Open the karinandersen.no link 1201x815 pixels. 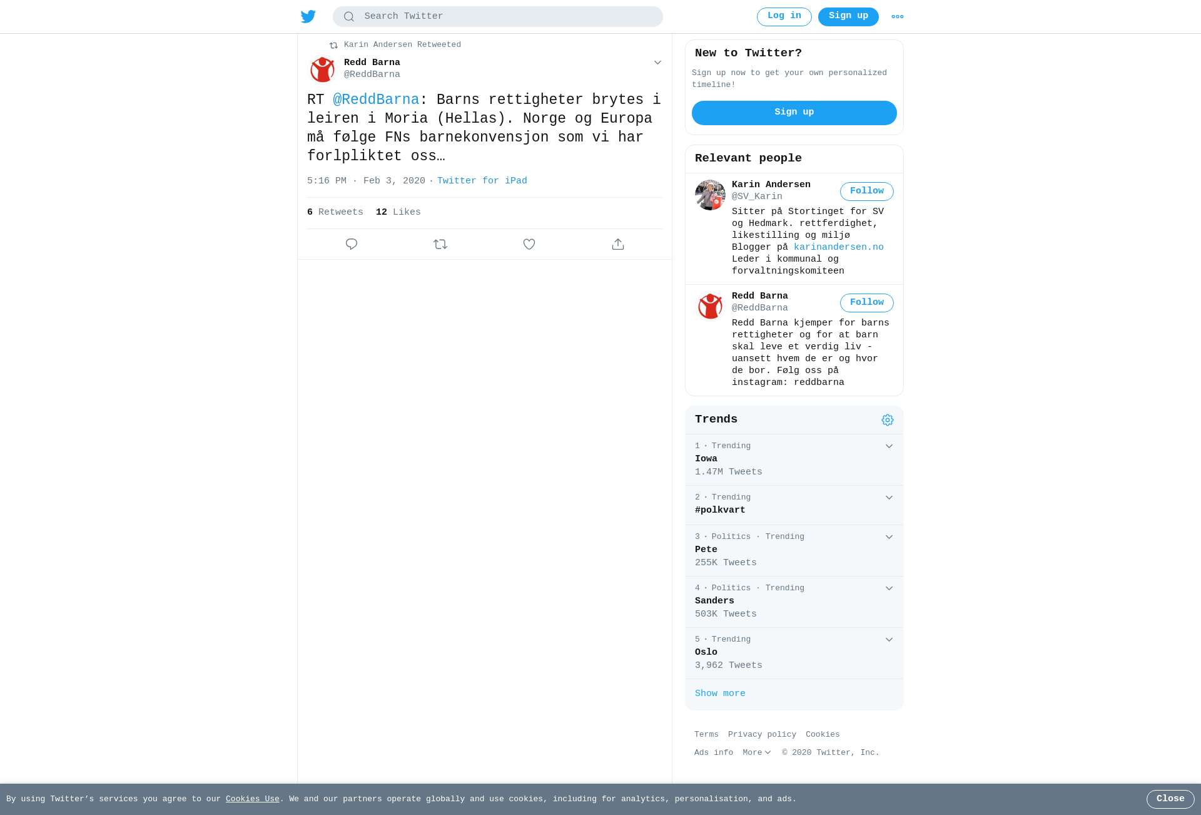pos(839,247)
